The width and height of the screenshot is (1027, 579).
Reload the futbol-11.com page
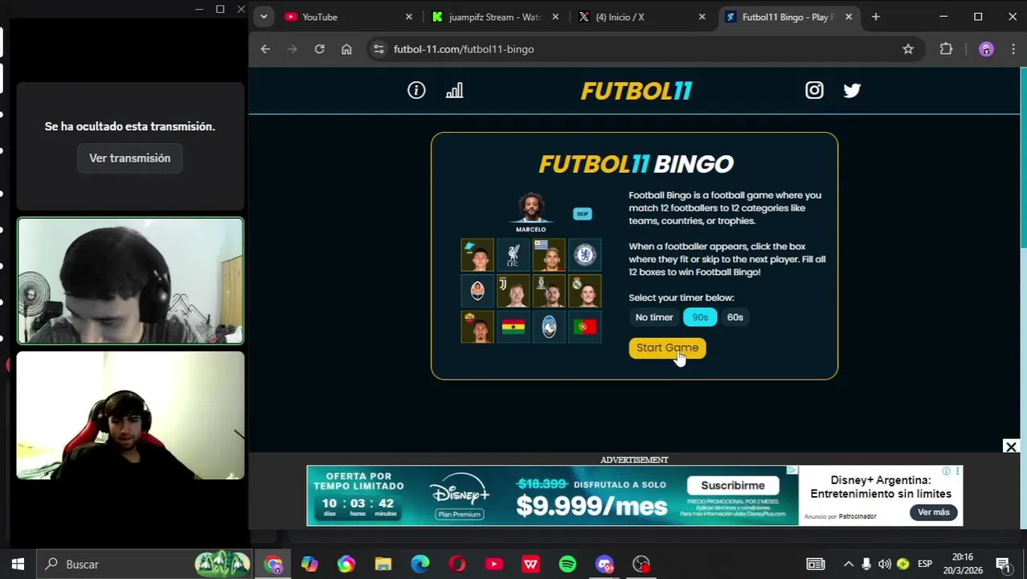pos(319,49)
